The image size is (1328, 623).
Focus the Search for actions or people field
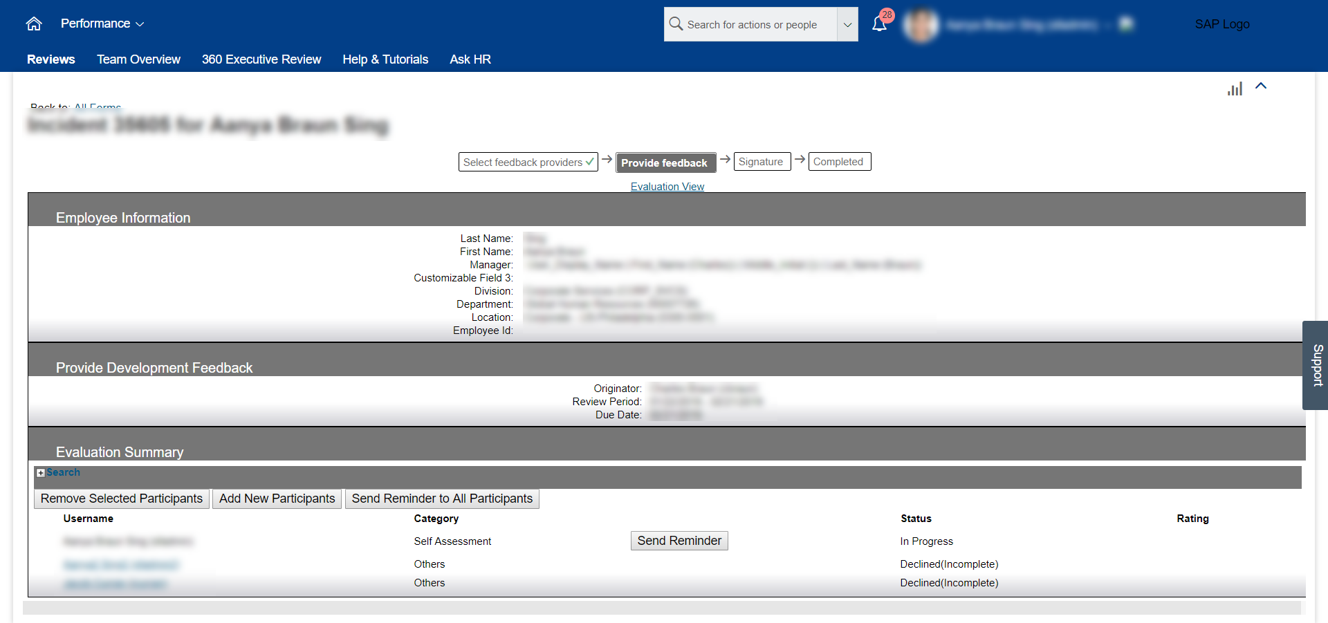tap(752, 24)
